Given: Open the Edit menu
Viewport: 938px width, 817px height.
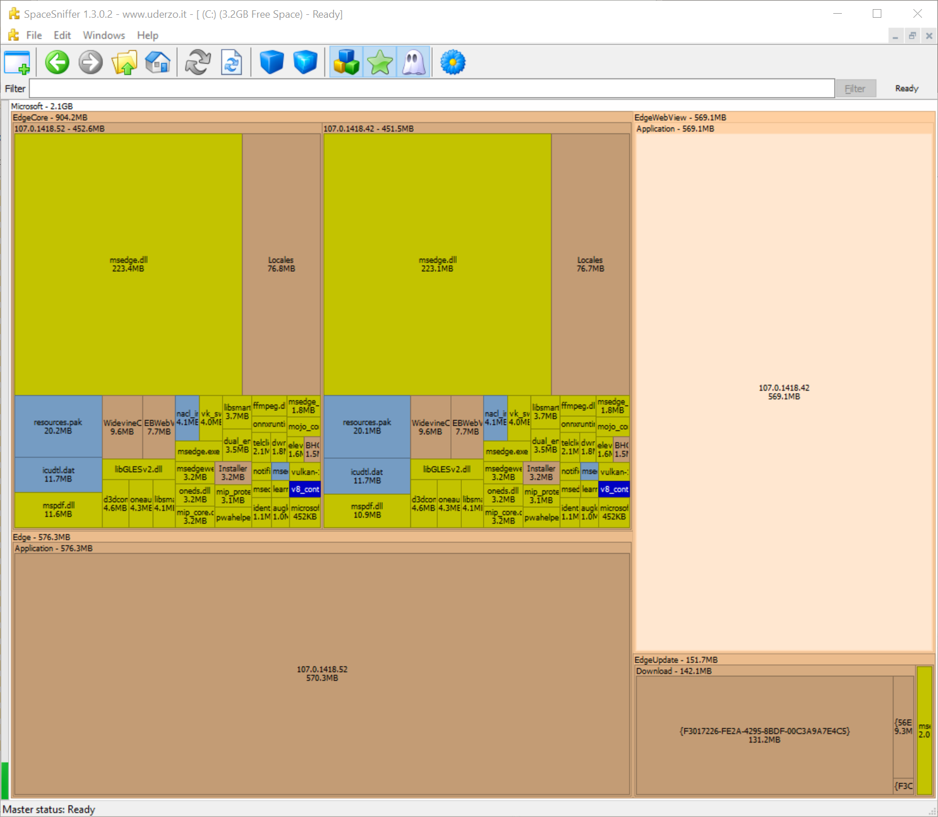Looking at the screenshot, I should coord(62,35).
